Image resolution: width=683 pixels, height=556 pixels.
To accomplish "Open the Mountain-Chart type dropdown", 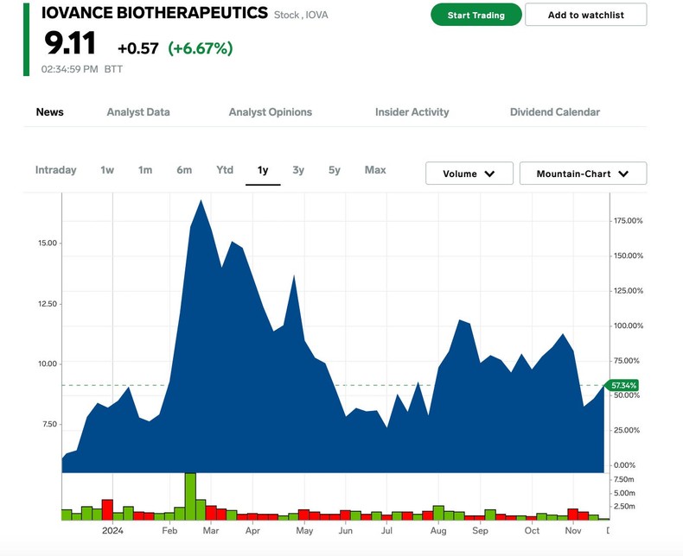I will click(x=582, y=174).
